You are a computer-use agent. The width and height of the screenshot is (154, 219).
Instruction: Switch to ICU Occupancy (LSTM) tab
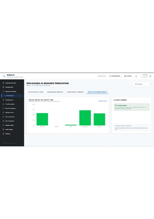(x=36, y=92)
